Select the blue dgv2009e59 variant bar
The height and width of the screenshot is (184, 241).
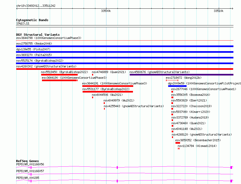point(177,86)
